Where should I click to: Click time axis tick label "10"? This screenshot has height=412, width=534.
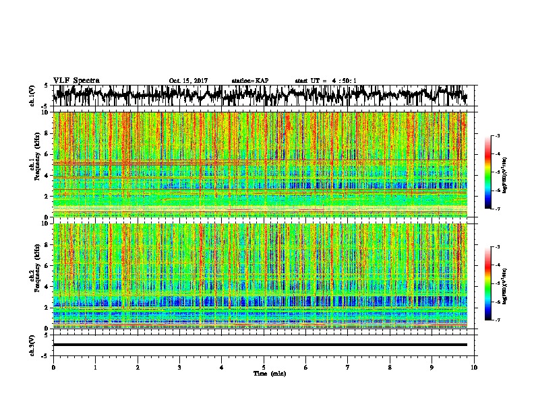click(474, 368)
